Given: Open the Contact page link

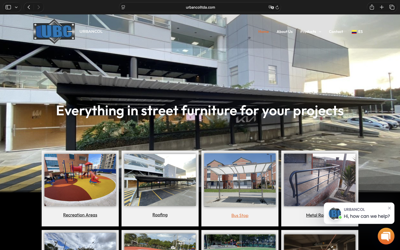Looking at the screenshot, I should point(336,31).
